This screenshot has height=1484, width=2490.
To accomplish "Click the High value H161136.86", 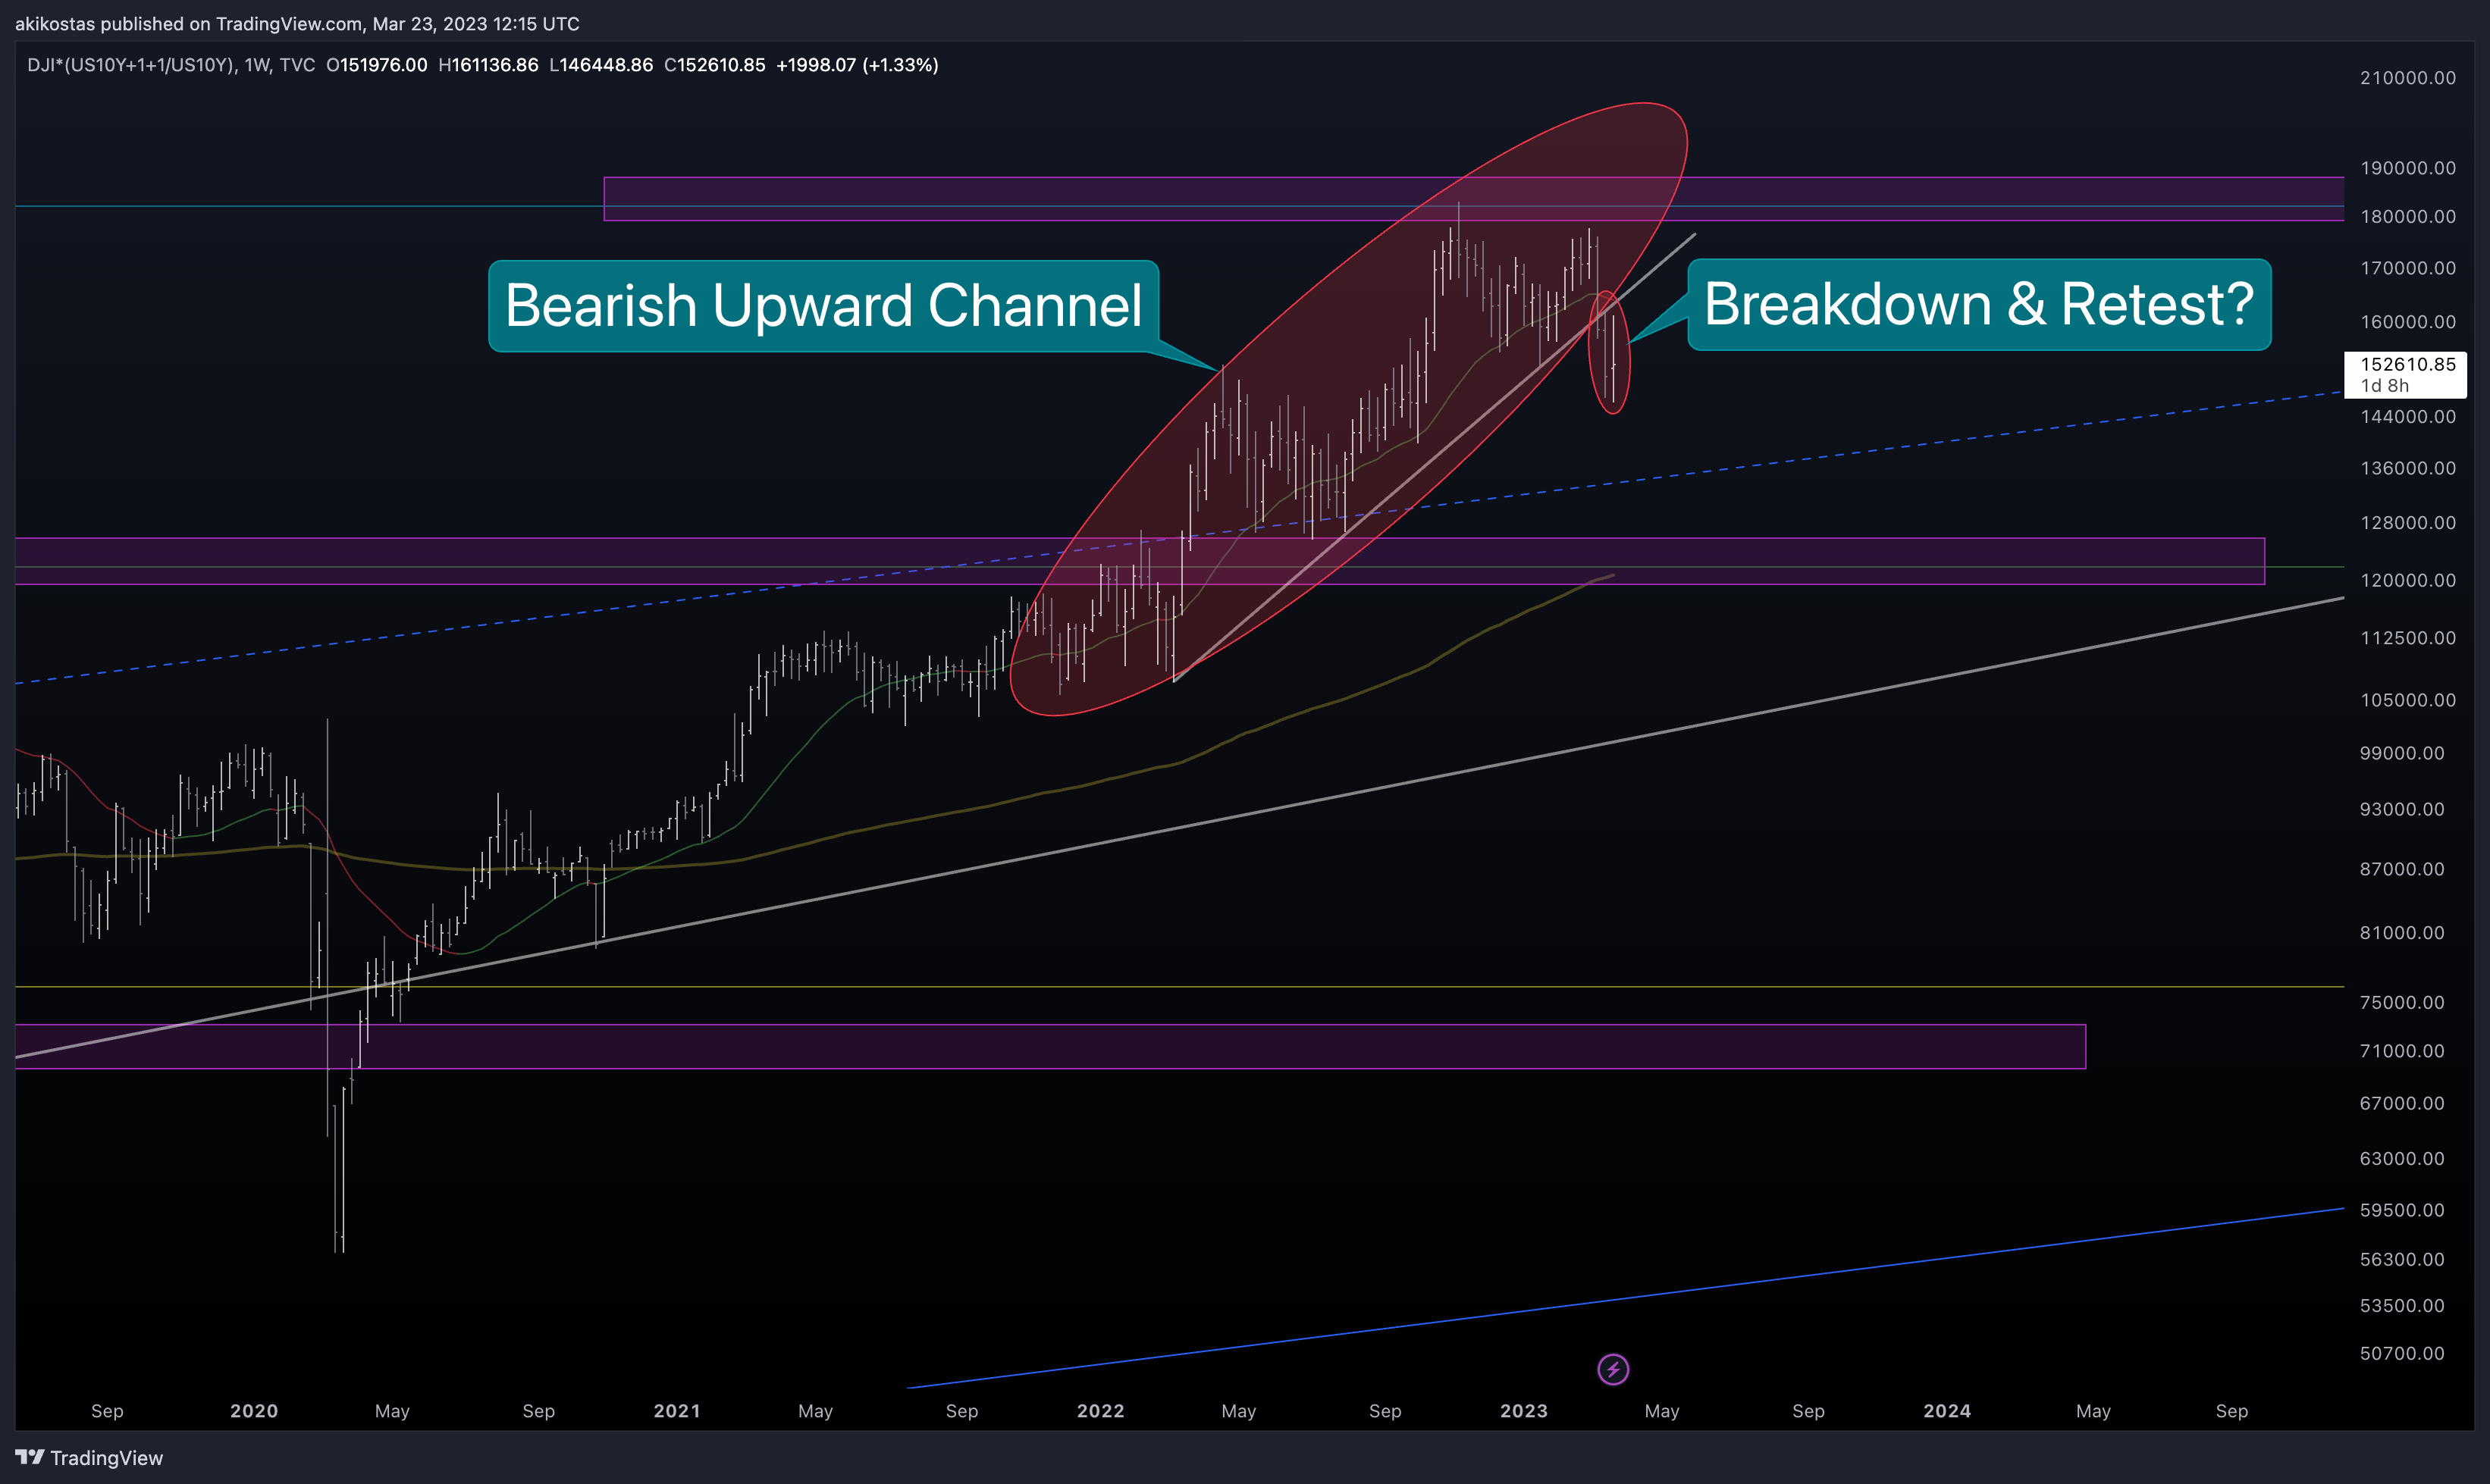I will point(488,65).
